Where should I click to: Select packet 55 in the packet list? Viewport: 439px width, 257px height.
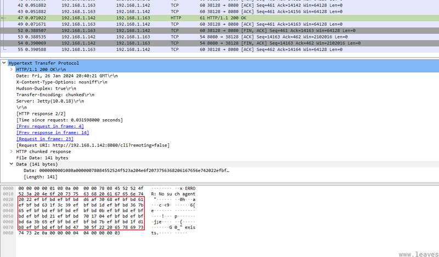[219, 49]
